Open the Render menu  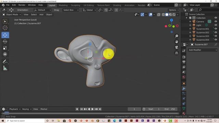[x=22, y=5]
